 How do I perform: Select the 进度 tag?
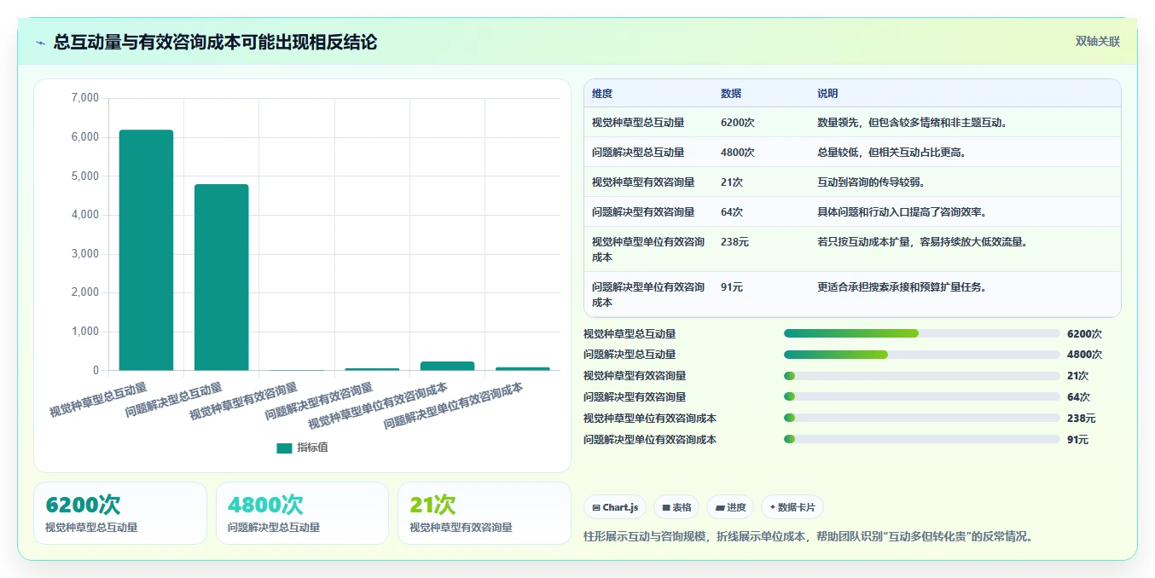point(729,507)
